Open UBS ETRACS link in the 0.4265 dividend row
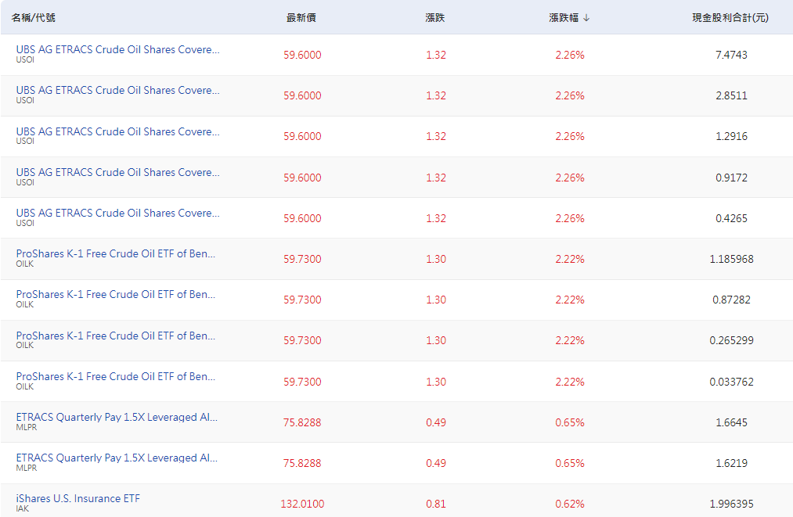The image size is (793, 517). (x=118, y=213)
